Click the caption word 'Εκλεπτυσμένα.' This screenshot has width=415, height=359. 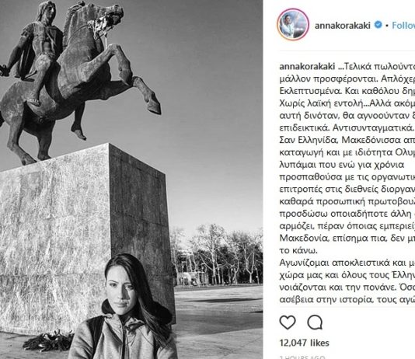click(309, 91)
